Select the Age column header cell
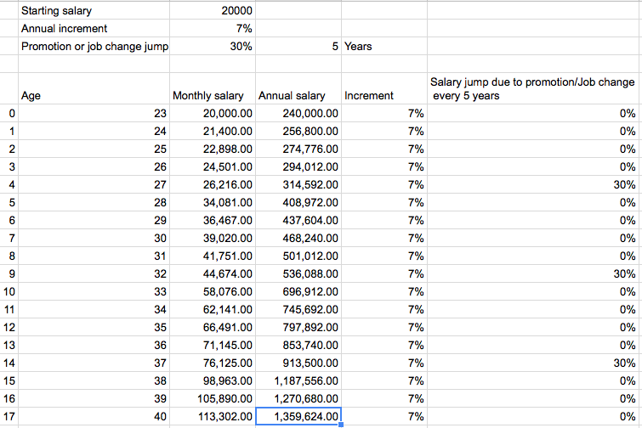 94,88
